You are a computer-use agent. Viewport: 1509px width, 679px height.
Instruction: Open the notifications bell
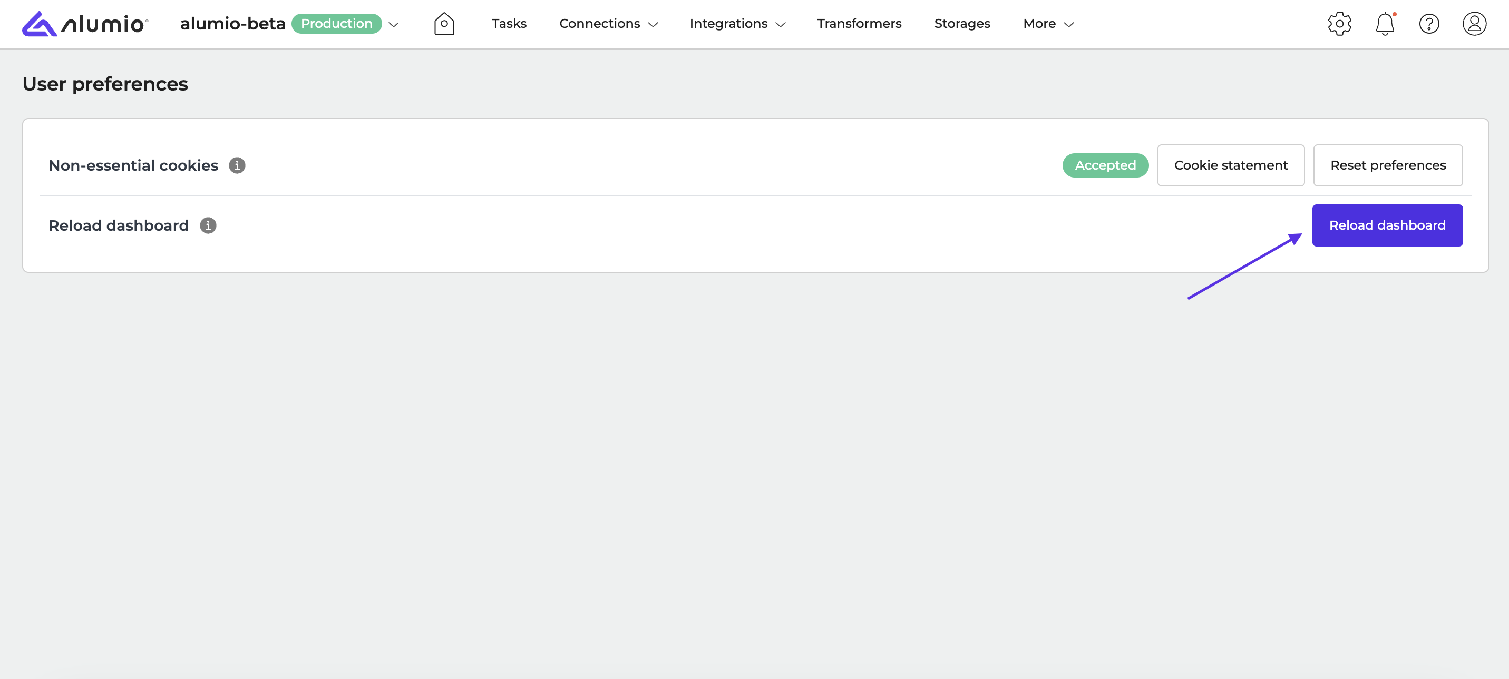coord(1385,24)
